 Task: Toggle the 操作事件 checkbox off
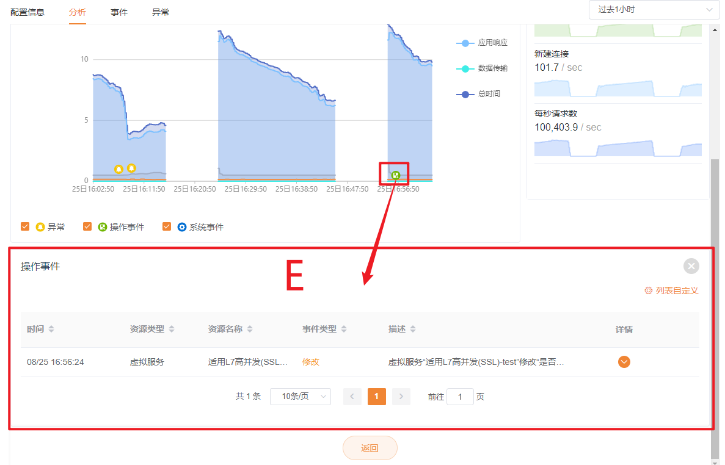[87, 226]
